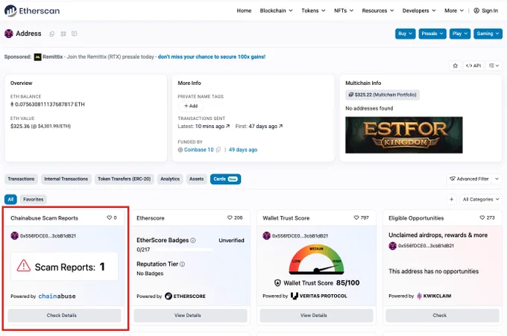Like the Eligible Opportunities card
507x336 pixels.
tap(482, 218)
